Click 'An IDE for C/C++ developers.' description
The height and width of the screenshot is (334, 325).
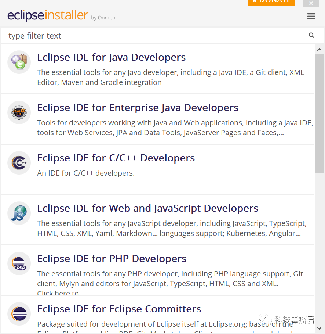click(86, 173)
